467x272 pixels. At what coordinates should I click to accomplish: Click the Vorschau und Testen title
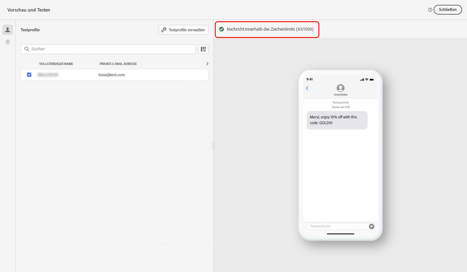29,10
